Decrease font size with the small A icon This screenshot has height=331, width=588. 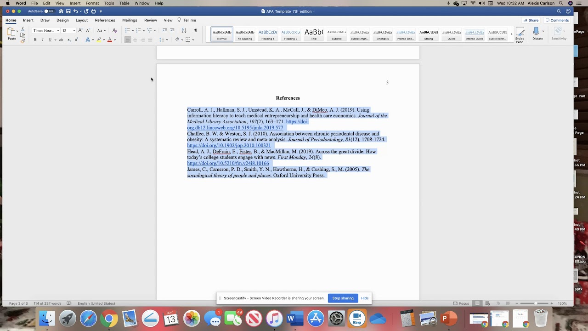[x=88, y=30]
